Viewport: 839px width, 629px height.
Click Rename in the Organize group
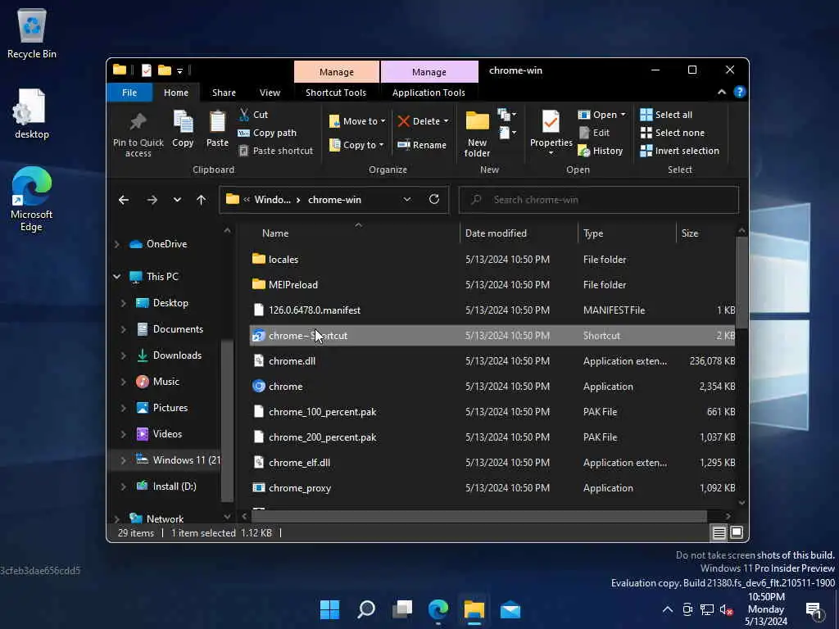pos(422,145)
